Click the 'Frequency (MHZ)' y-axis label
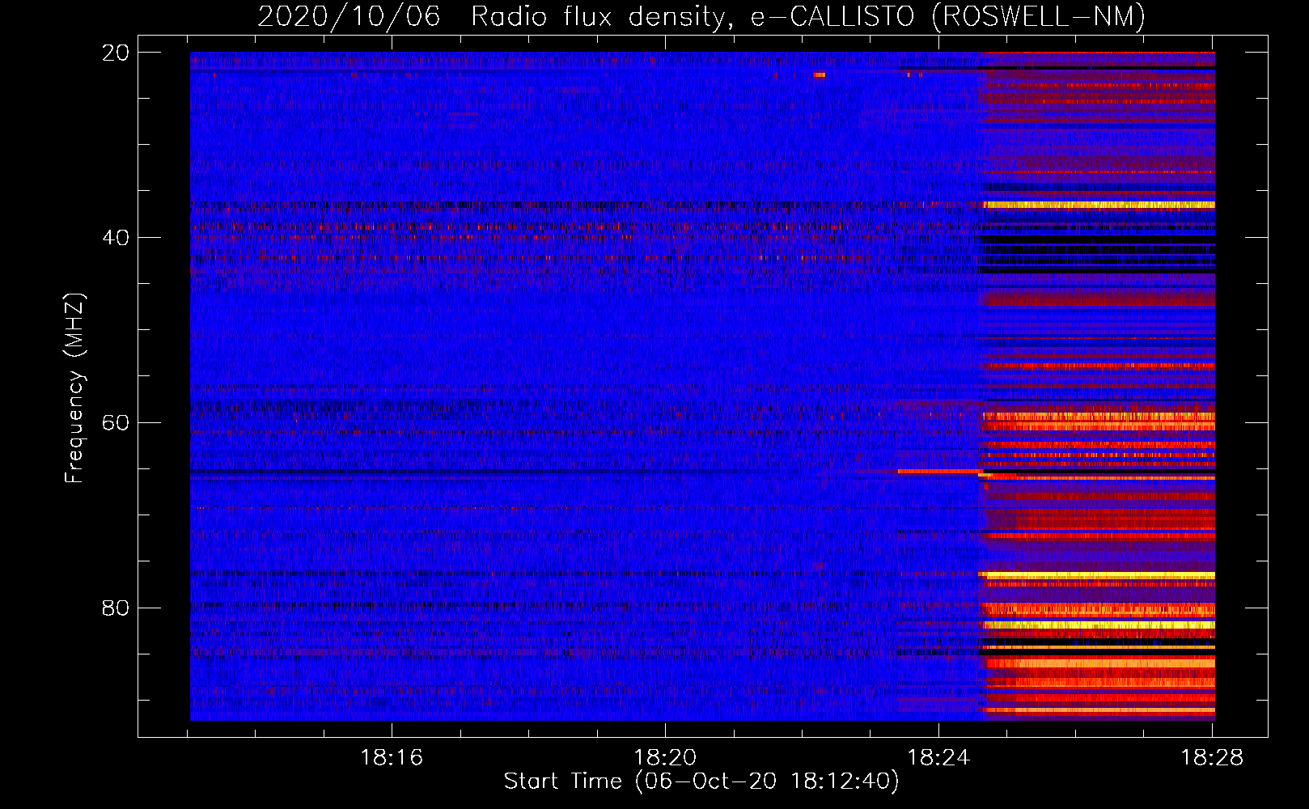This screenshot has width=1309, height=809. 74,388
